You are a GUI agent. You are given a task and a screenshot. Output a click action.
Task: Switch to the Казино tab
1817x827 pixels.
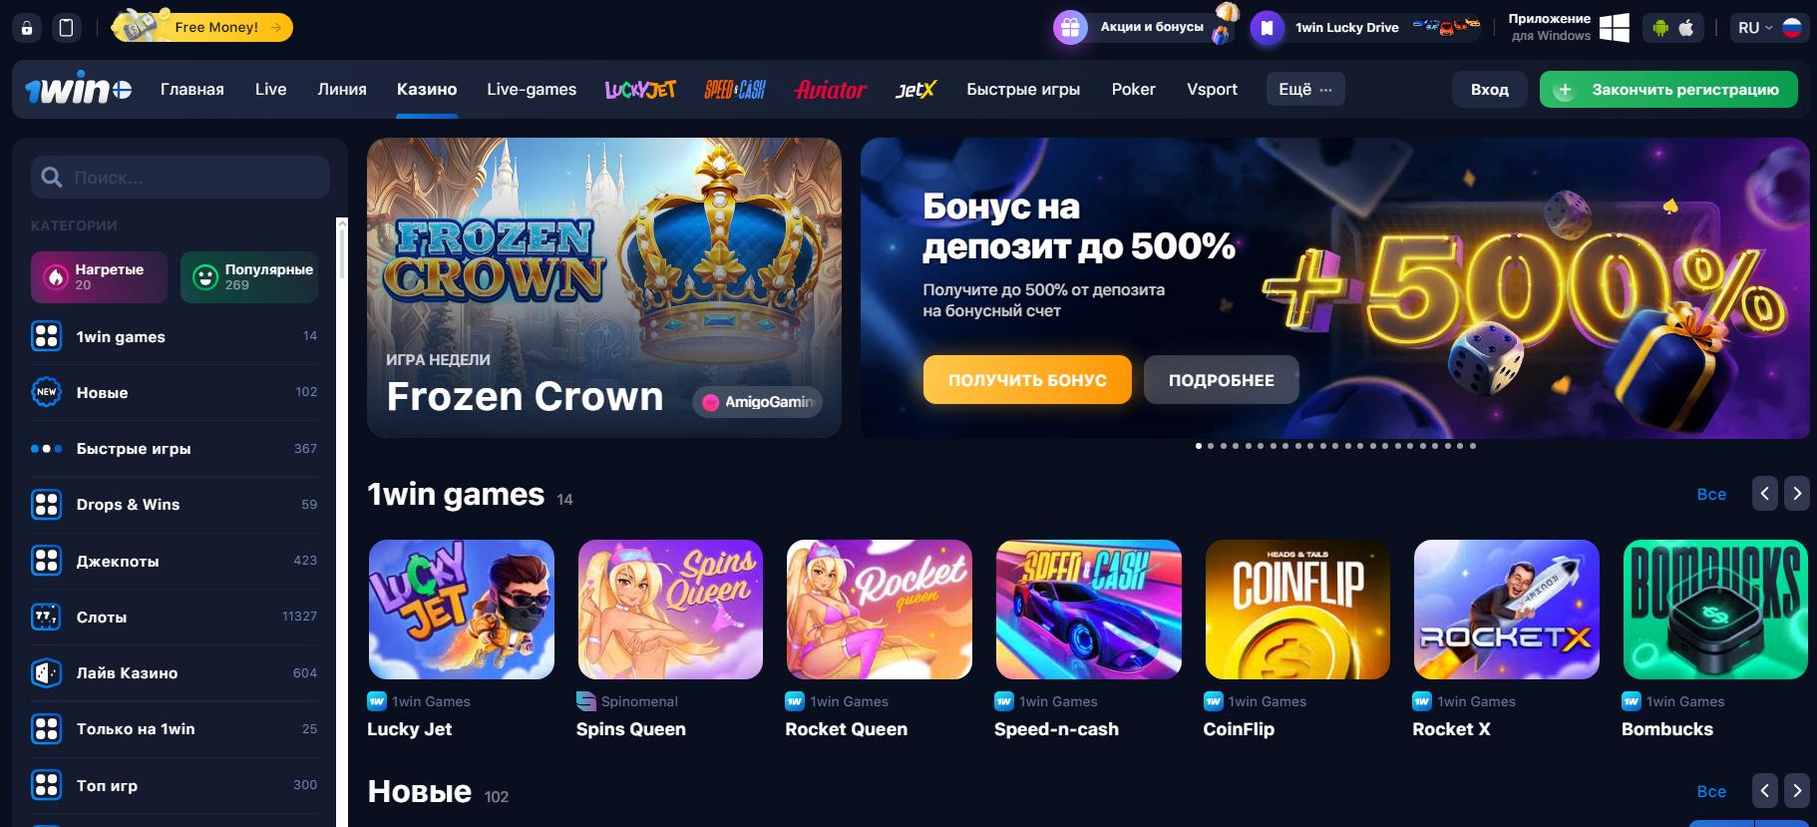[427, 89]
